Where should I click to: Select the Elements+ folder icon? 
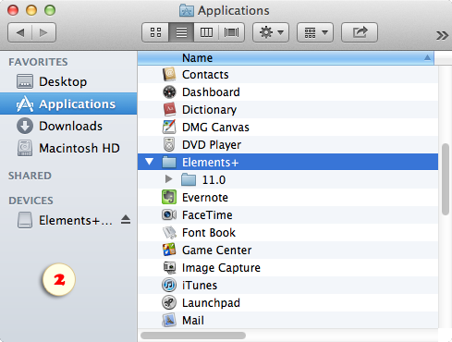pyautogui.click(x=169, y=162)
